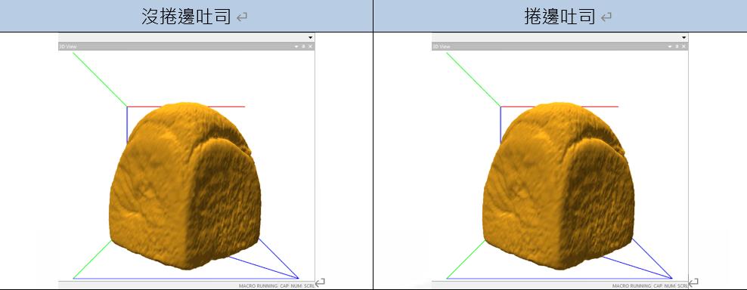Close the 3D View panel in the right view

pos(684,46)
